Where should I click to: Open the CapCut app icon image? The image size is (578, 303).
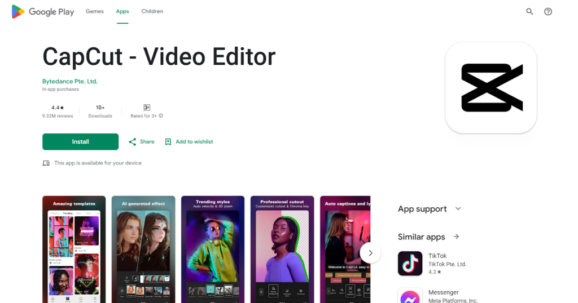(x=491, y=87)
